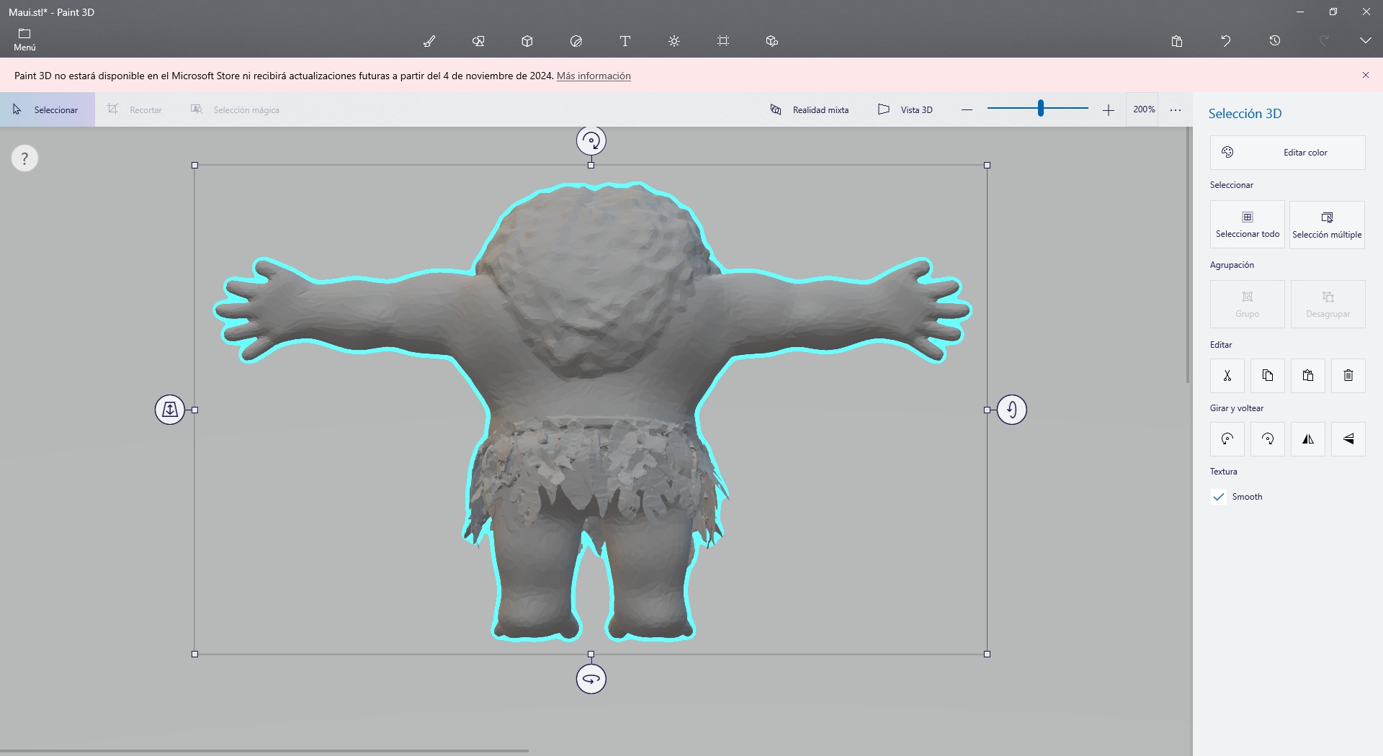Click the vertical canvas scrollbar

pos(1189,256)
